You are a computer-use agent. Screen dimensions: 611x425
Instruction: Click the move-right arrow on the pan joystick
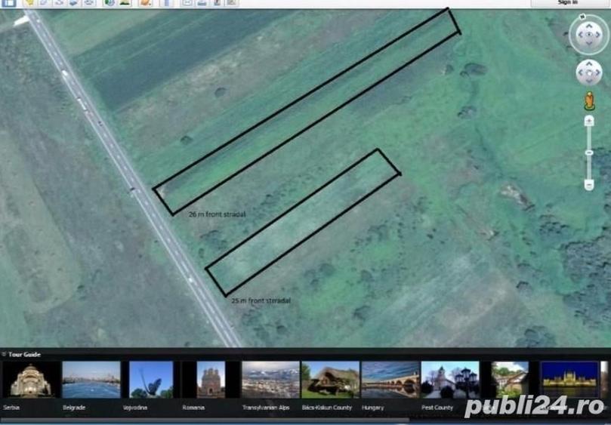[598, 72]
